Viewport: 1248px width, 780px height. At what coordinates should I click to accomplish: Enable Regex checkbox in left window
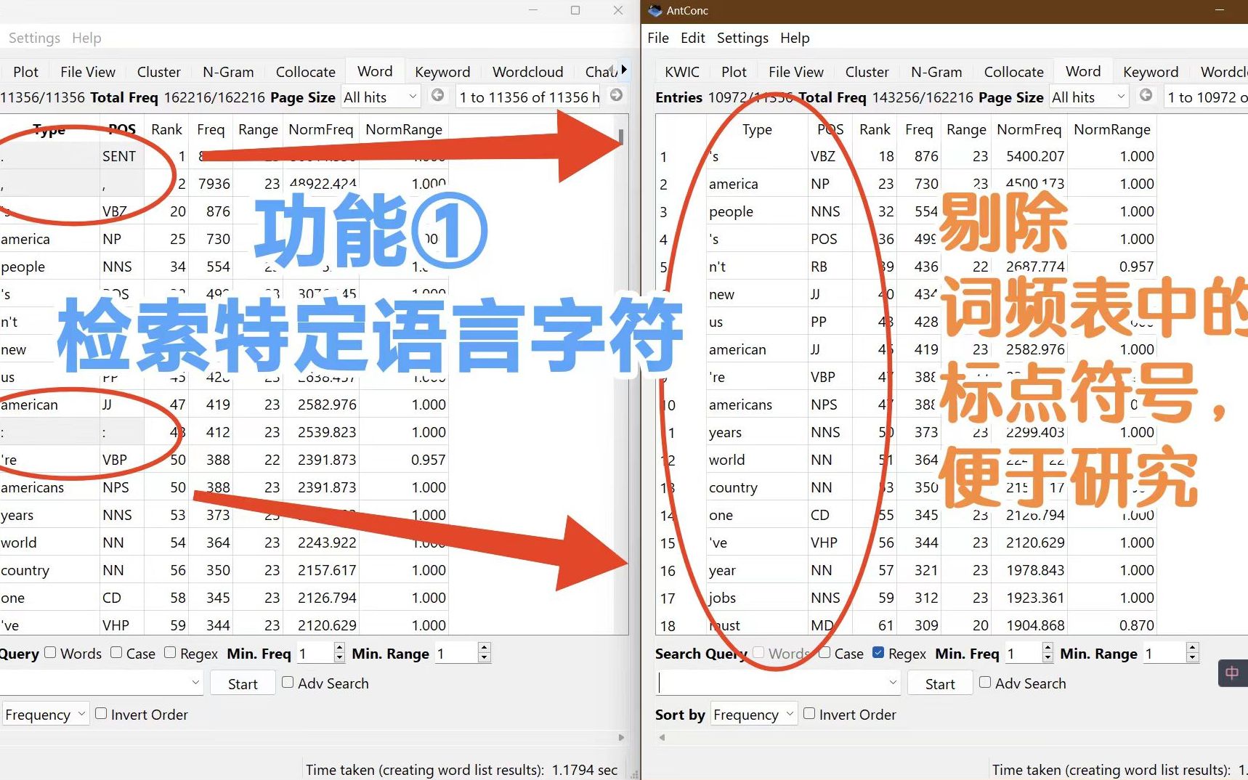[x=170, y=652]
